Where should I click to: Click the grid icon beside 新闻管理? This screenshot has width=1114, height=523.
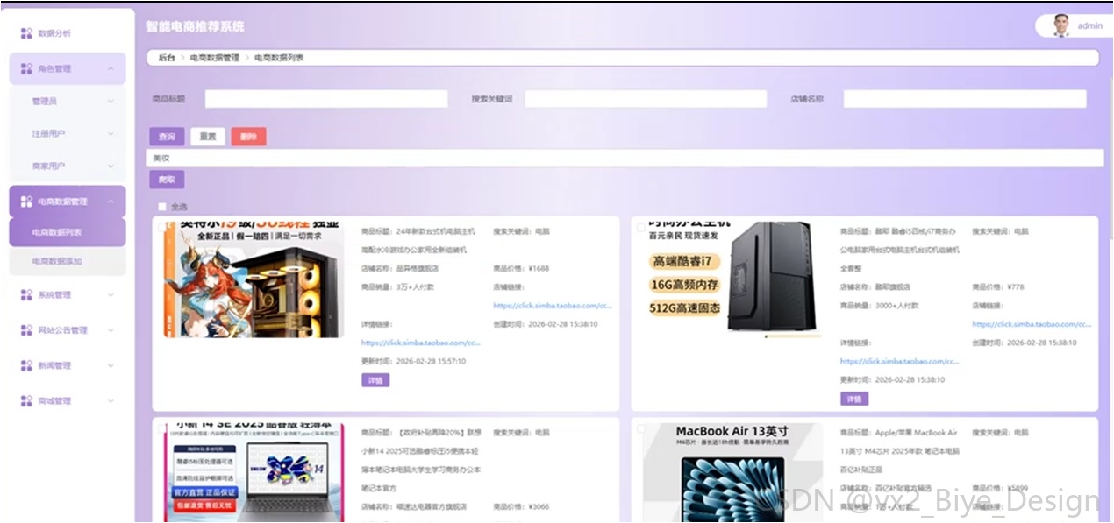pos(26,365)
